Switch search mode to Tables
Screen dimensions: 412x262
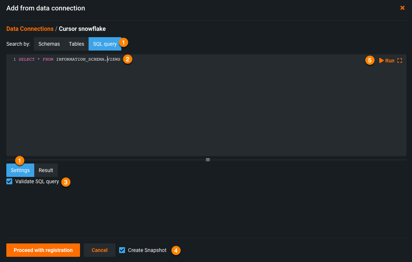(76, 44)
